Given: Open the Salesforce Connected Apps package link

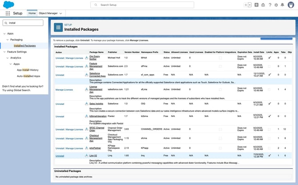Looking at the screenshot, I should [97, 75].
